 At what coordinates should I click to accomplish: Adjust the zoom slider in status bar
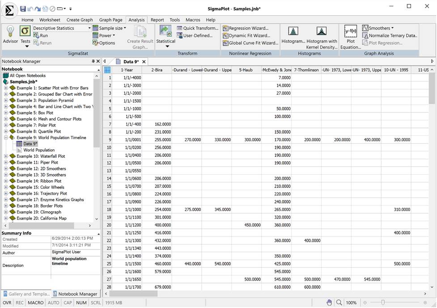tap(383, 303)
